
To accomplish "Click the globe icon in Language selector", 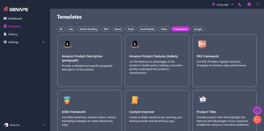I will (x=214, y=5).
